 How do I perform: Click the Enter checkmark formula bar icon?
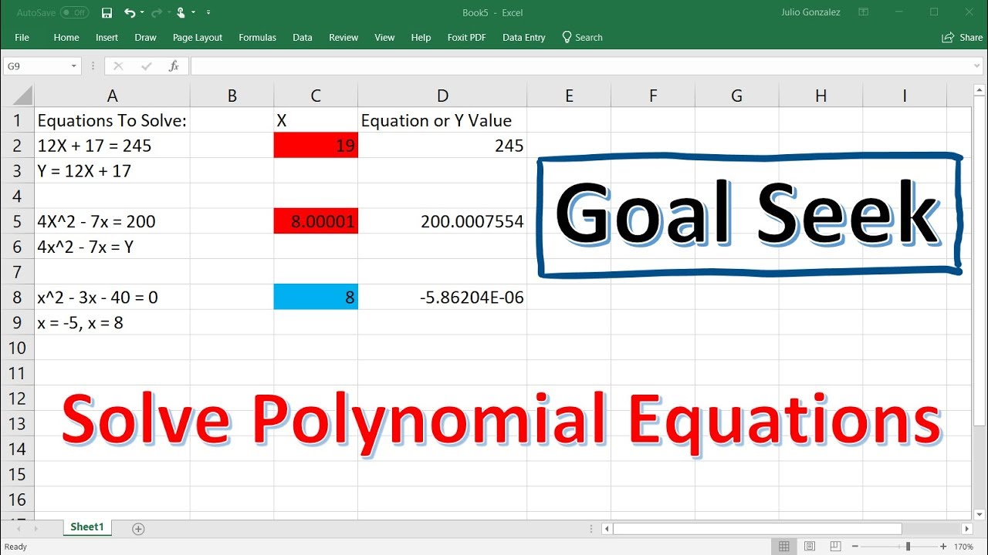(147, 66)
